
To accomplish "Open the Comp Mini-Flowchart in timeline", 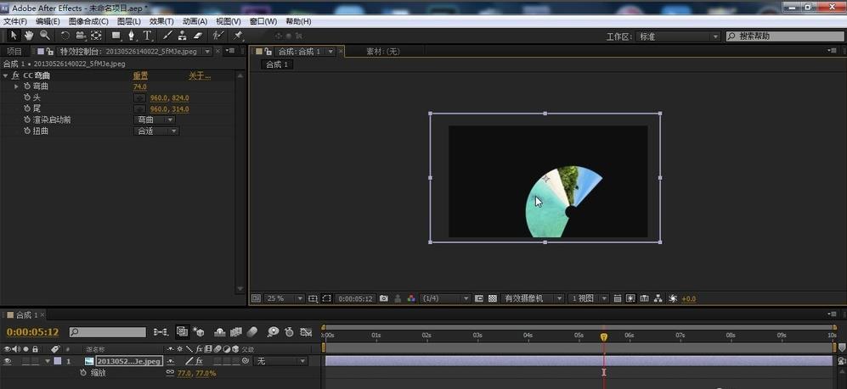I will (x=161, y=332).
